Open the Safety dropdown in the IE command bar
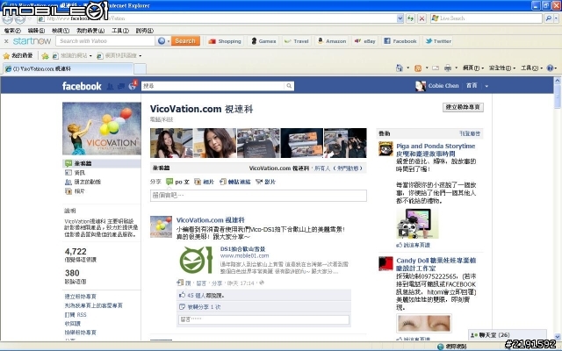Image resolution: width=562 pixels, height=351 pixels. pos(502,68)
